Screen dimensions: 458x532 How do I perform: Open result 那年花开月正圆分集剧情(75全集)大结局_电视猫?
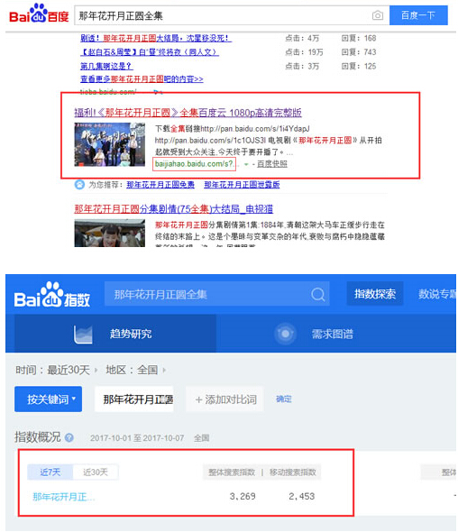pyautogui.click(x=174, y=208)
